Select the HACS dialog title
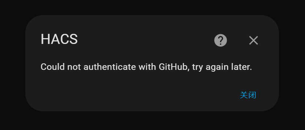Viewport: 305px width, 130px height. [59, 39]
